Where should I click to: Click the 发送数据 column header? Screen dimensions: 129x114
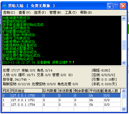pos(66,91)
